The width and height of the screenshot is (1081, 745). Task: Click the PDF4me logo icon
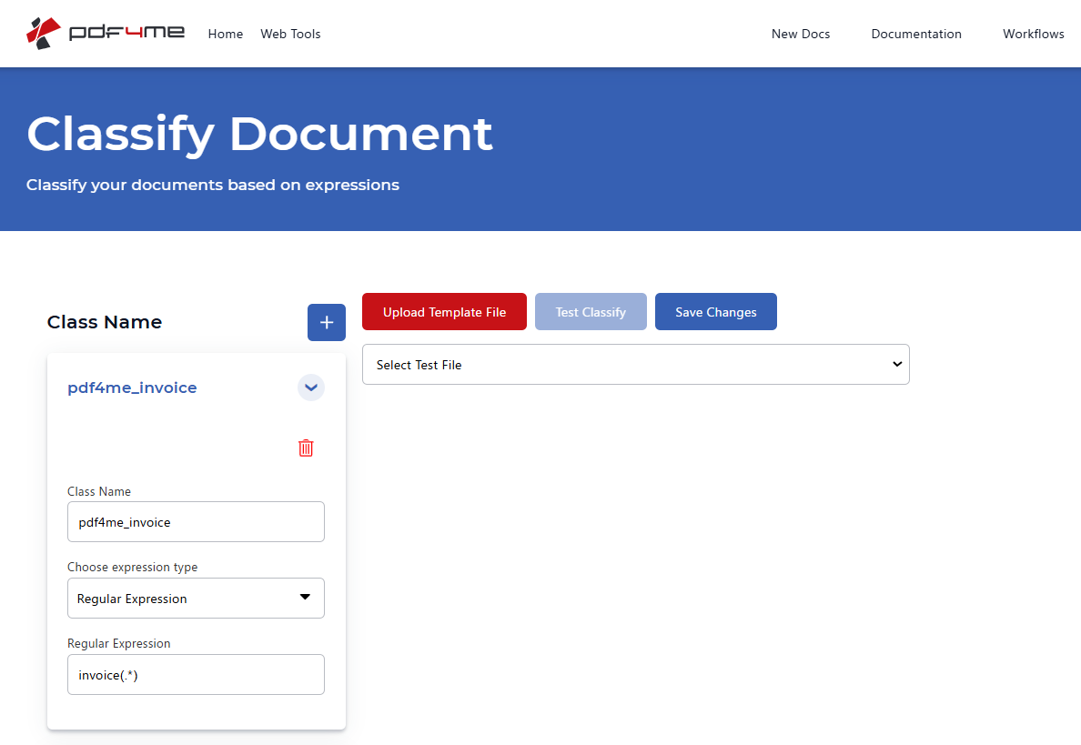pos(44,32)
